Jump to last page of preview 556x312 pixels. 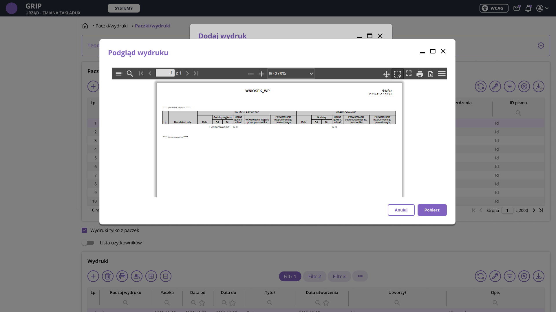pyautogui.click(x=196, y=73)
